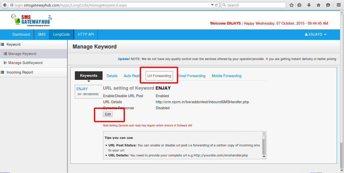Click the 'URL Details' field label

point(112,102)
